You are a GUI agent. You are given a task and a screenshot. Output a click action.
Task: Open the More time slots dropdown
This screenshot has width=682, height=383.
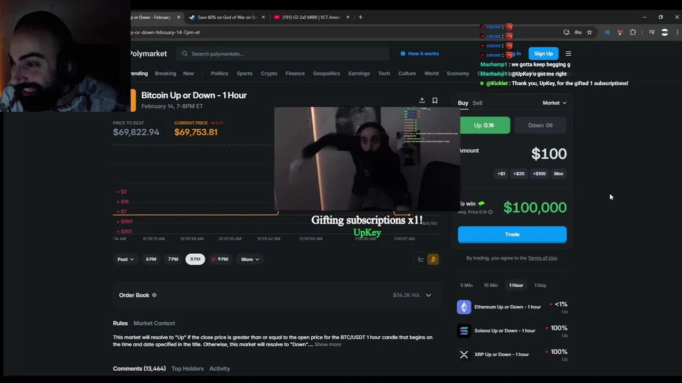(x=250, y=259)
